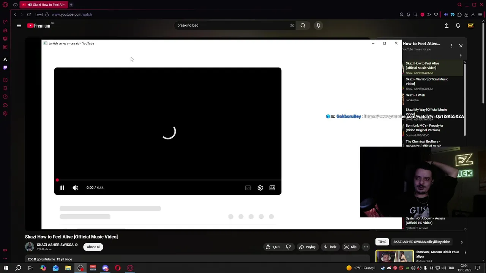Add page to bookmarks heart
Viewport: 486px width, 273px height.
[436, 14]
